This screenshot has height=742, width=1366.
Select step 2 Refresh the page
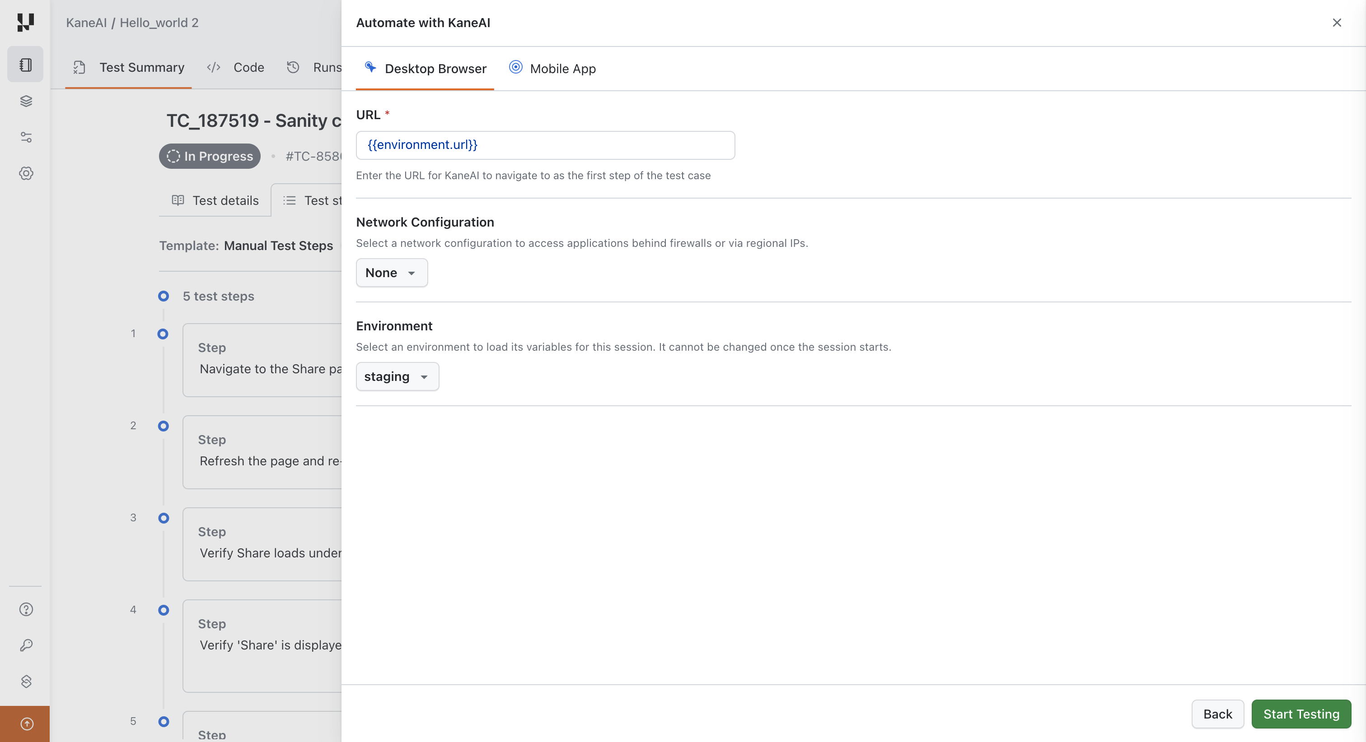pyautogui.click(x=262, y=452)
